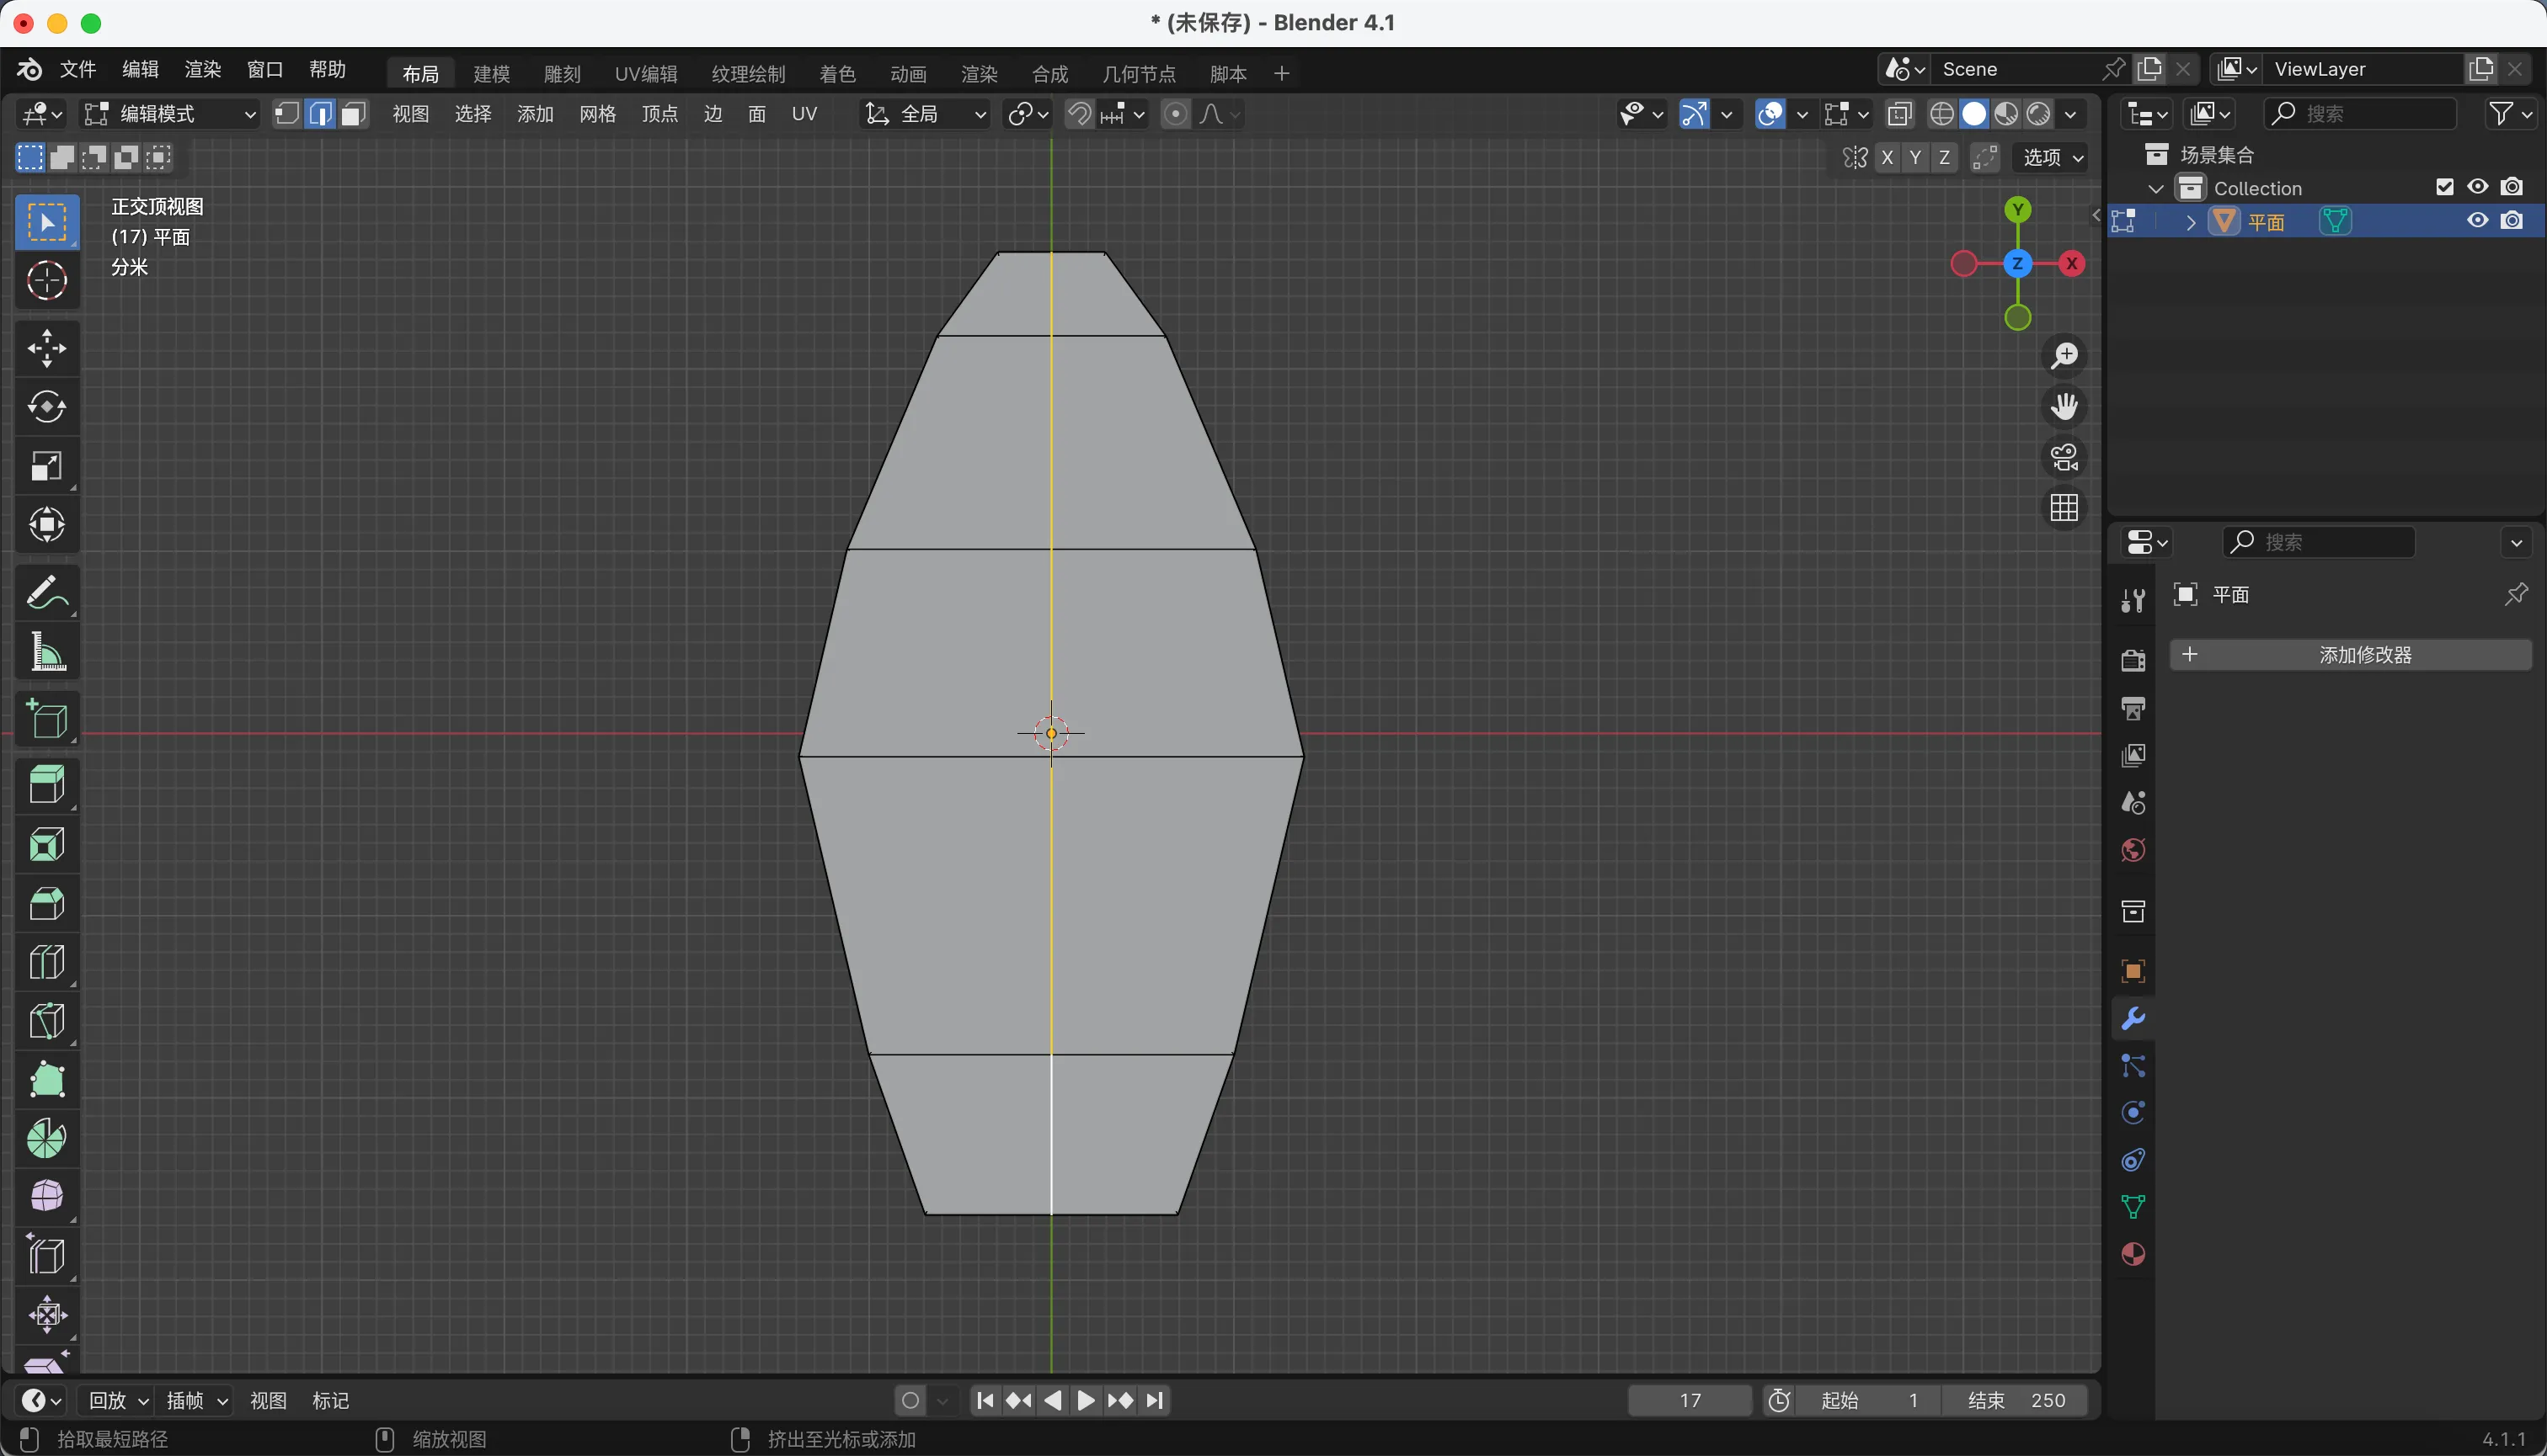Uncheck Collection exclude checkbox
The width and height of the screenshot is (2547, 1456).
click(2444, 187)
